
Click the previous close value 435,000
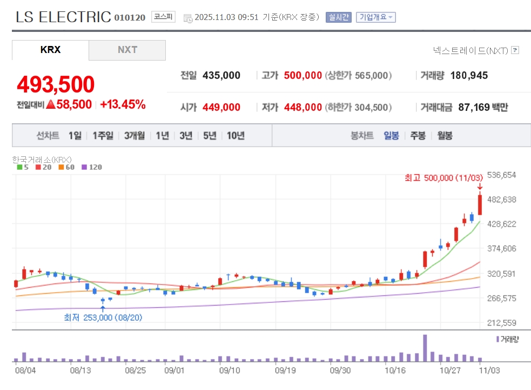pyautogui.click(x=221, y=75)
